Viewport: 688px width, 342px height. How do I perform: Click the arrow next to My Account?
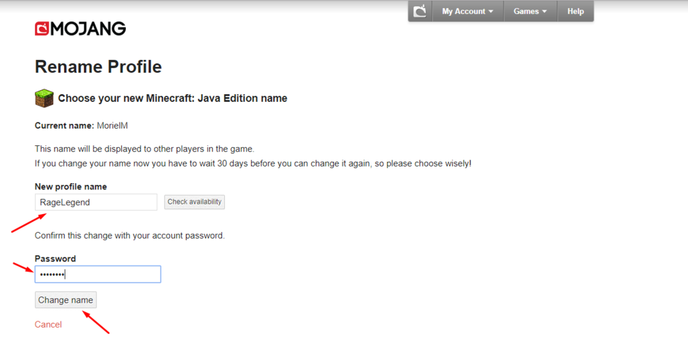click(x=491, y=12)
